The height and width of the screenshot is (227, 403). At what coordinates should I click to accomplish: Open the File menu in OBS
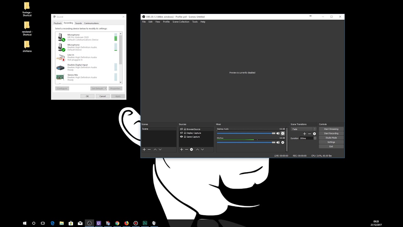click(x=144, y=22)
